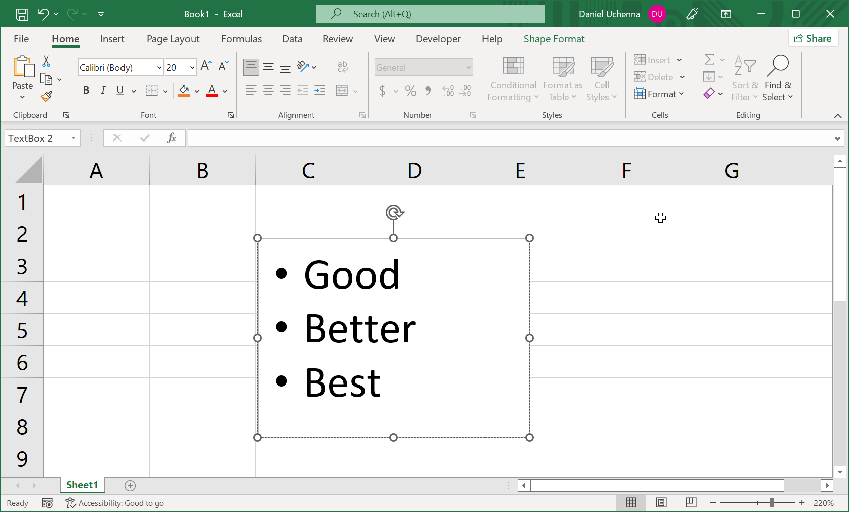Click the Undo arrow icon
The width and height of the screenshot is (849, 512).
click(43, 14)
